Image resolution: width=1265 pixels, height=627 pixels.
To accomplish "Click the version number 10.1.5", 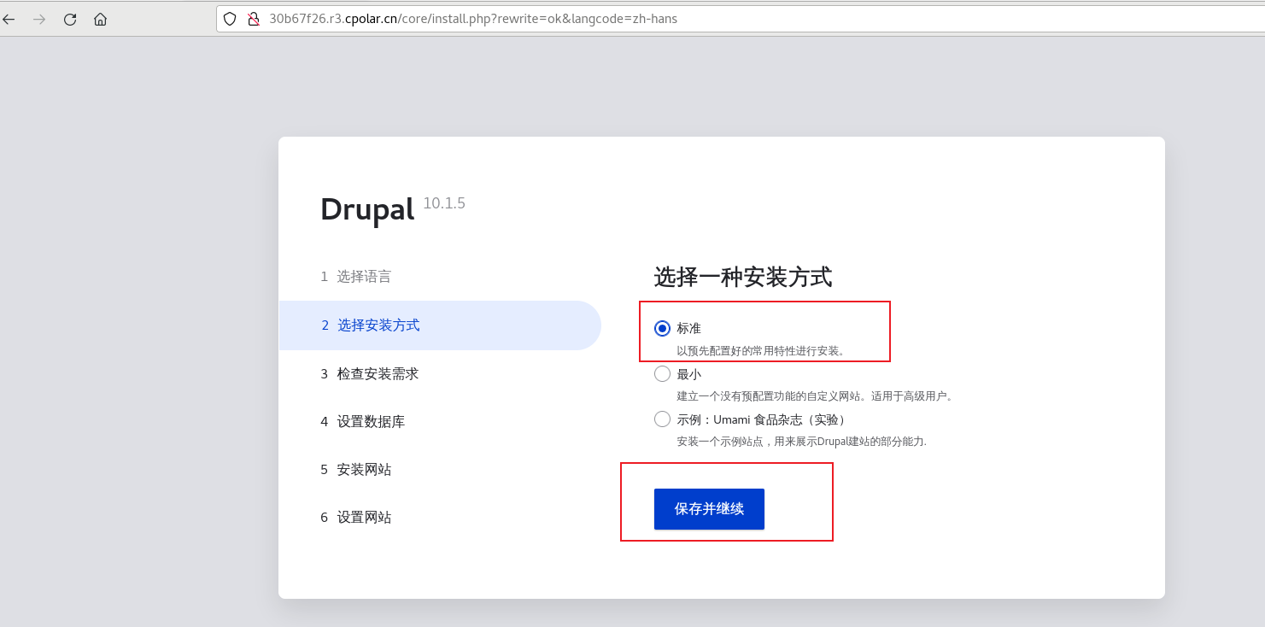I will (444, 203).
